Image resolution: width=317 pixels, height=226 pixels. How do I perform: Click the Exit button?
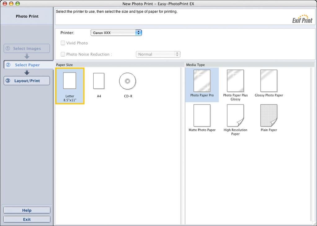click(x=27, y=219)
